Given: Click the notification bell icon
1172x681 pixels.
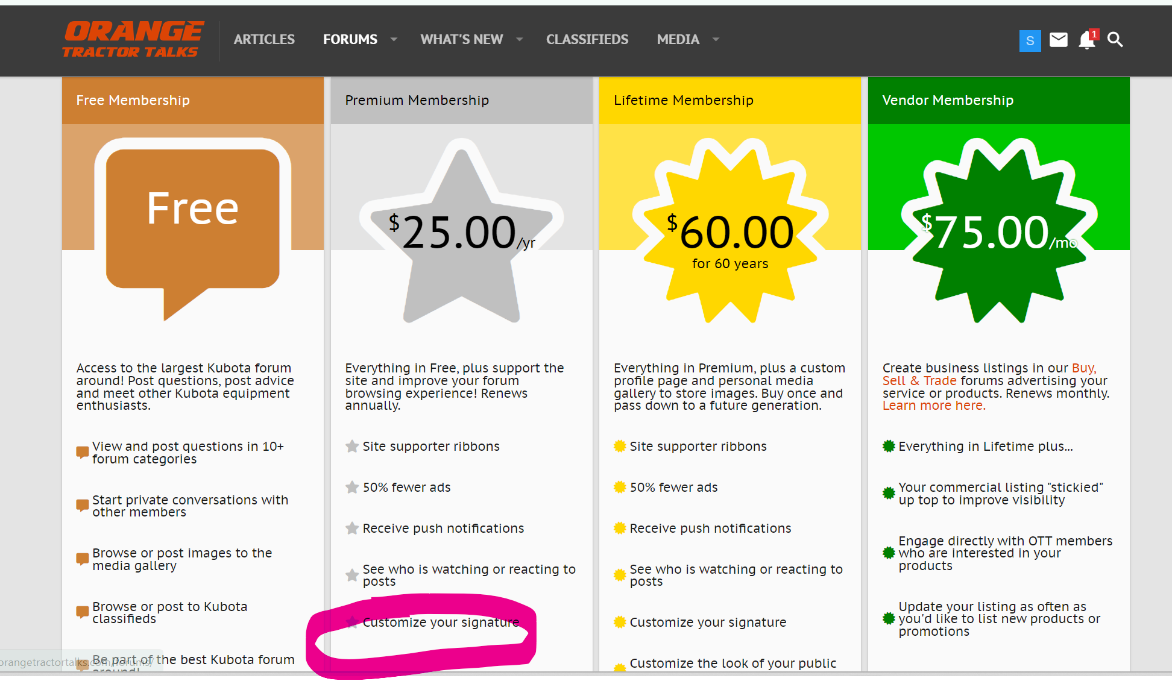Looking at the screenshot, I should point(1086,40).
